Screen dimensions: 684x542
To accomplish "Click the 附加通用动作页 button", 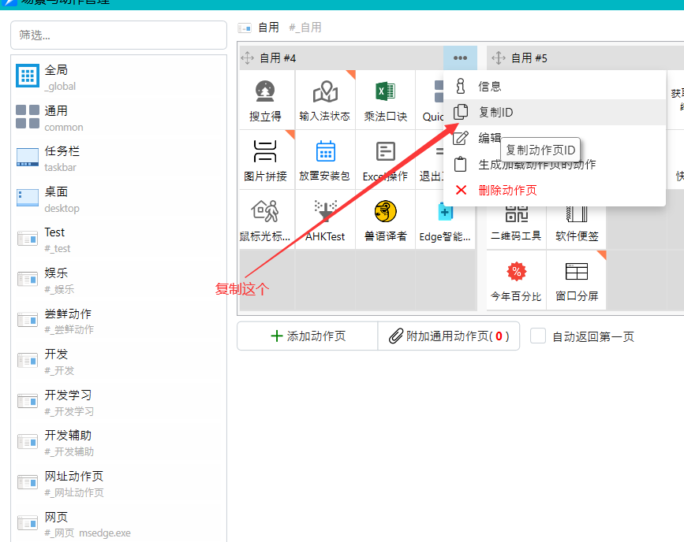I will tap(449, 336).
